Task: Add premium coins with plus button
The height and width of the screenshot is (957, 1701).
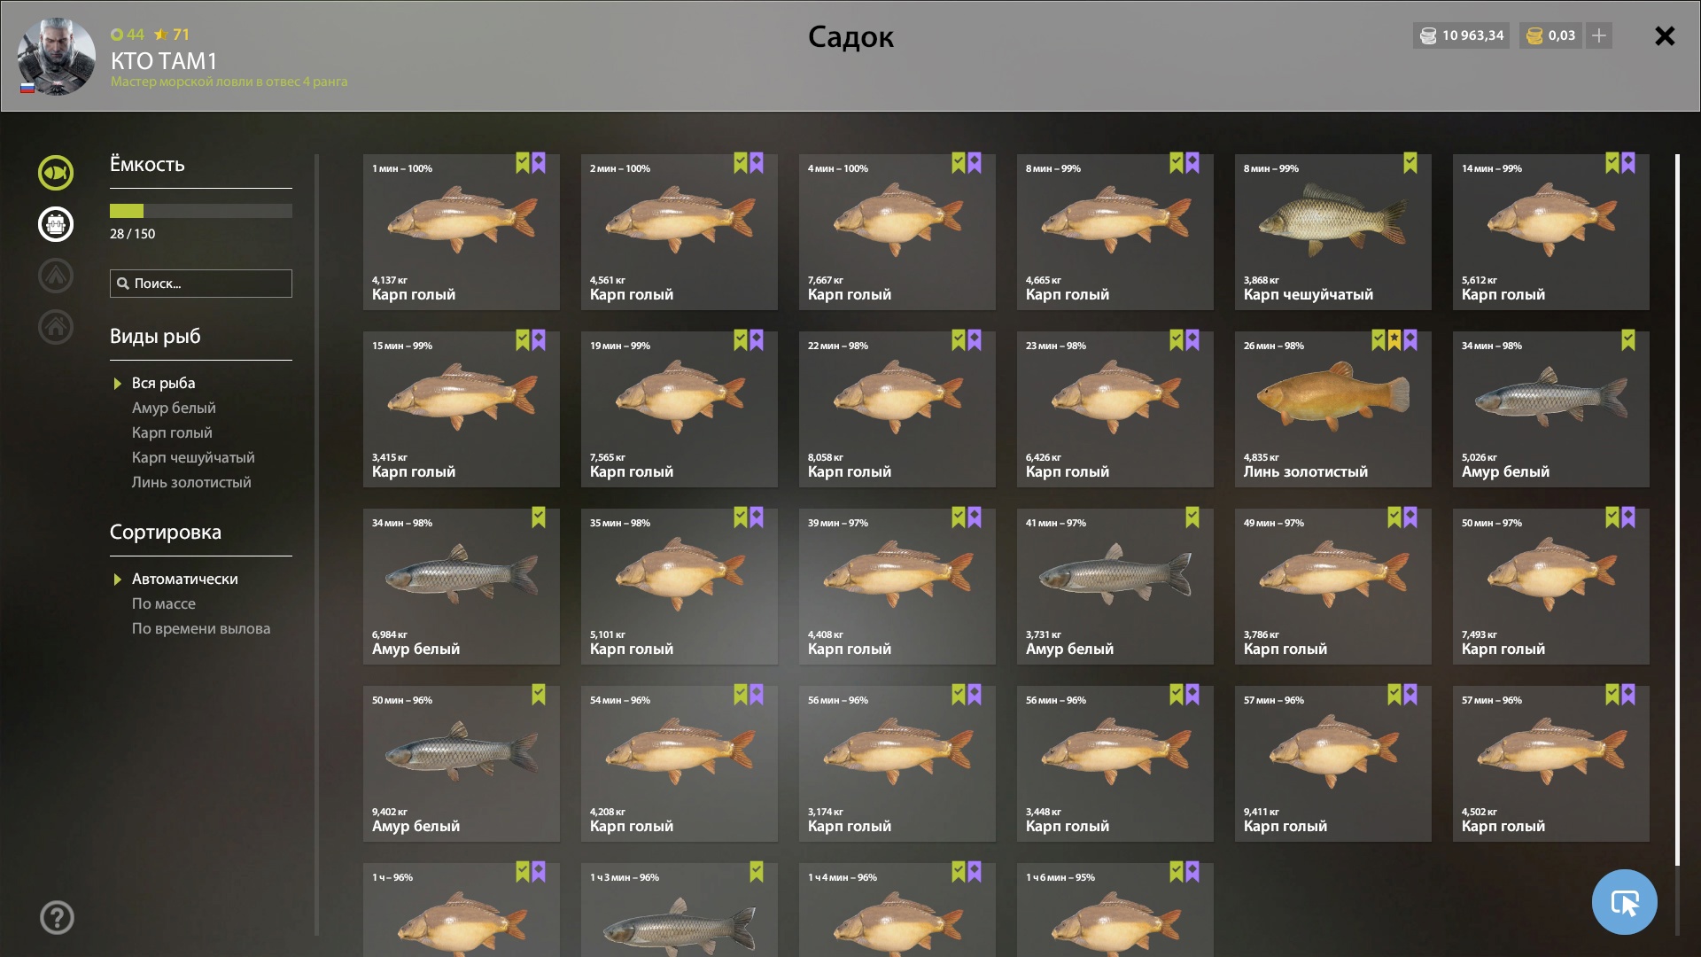Action: [1599, 35]
